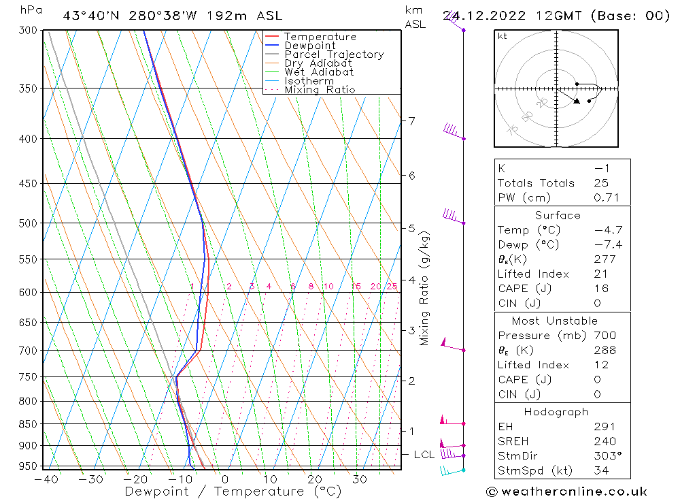The height and width of the screenshot is (499, 680).
Task: Click the mixing ratio 25 label
Action: 392,286
